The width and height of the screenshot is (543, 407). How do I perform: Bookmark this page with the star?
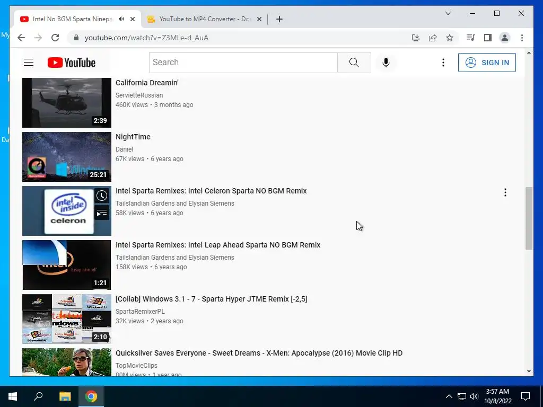click(x=450, y=38)
